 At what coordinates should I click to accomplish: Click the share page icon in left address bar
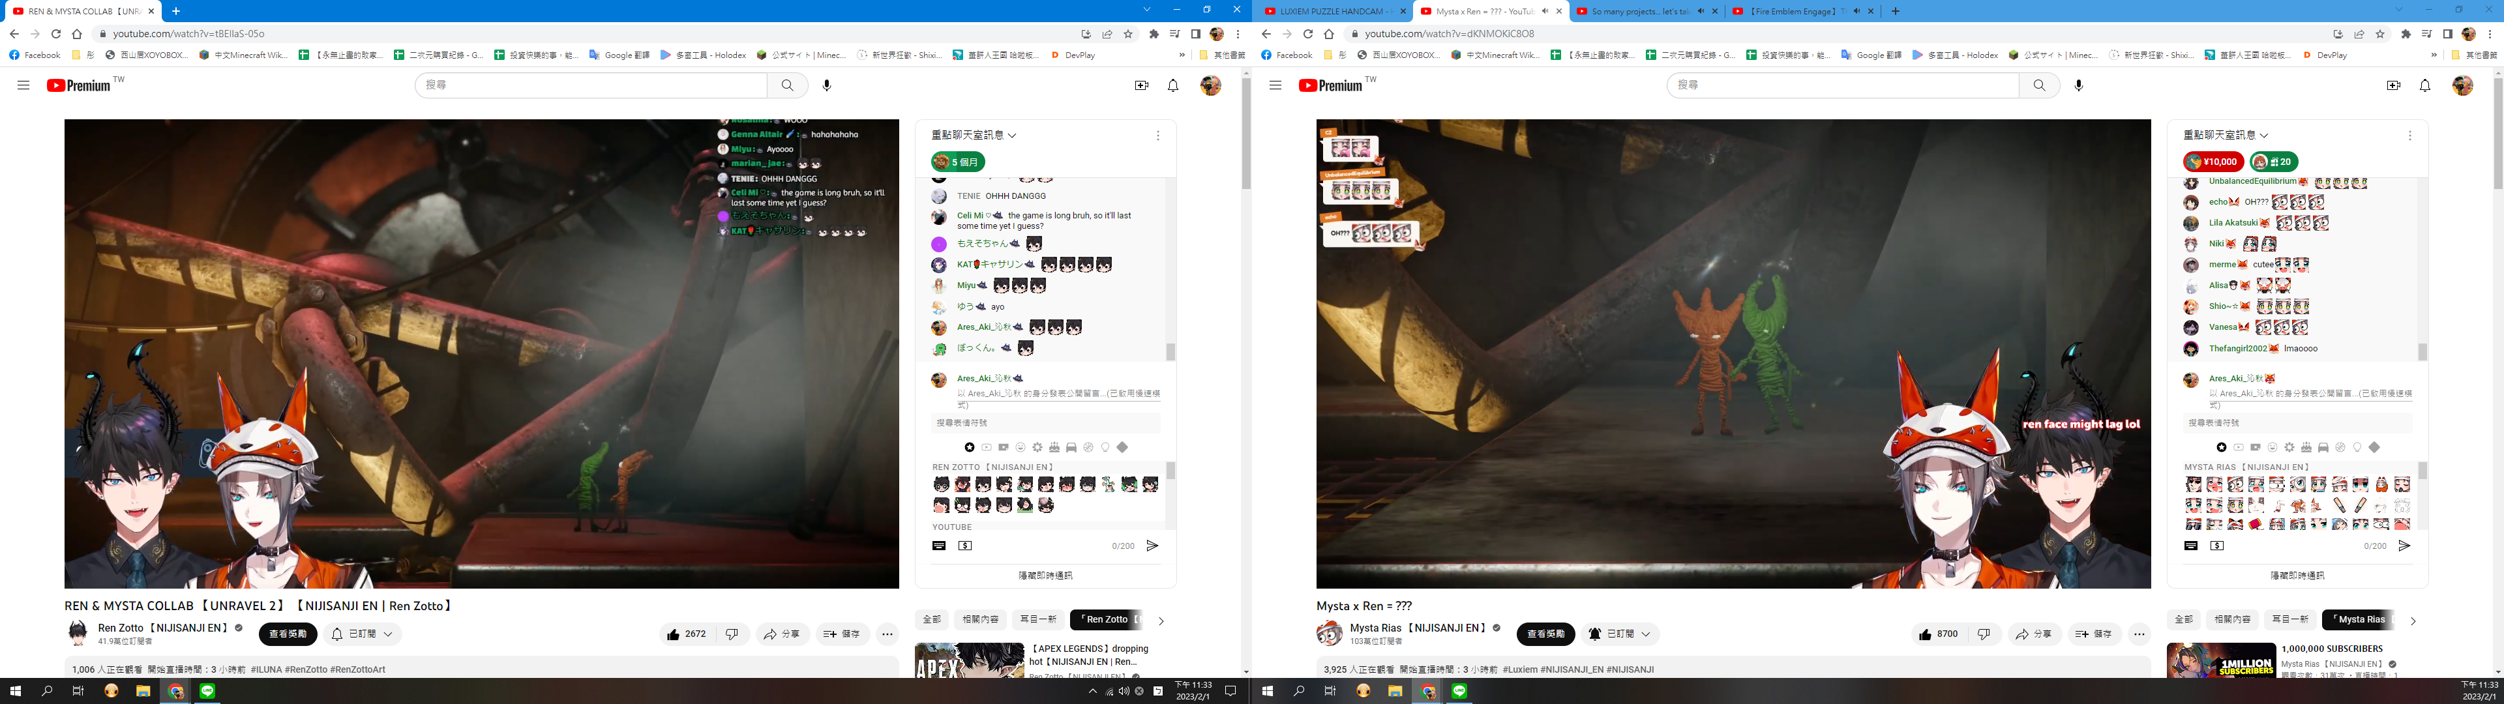[1107, 34]
